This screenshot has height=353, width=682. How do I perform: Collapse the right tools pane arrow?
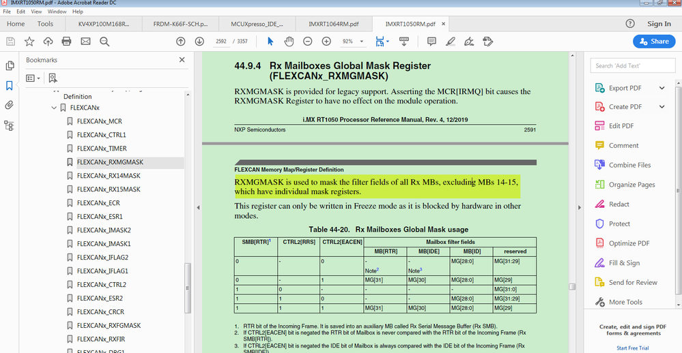coord(580,208)
